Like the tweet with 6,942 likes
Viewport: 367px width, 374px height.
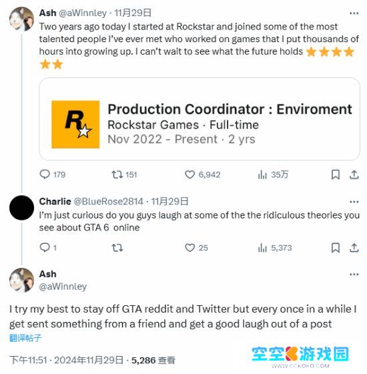[x=203, y=174]
